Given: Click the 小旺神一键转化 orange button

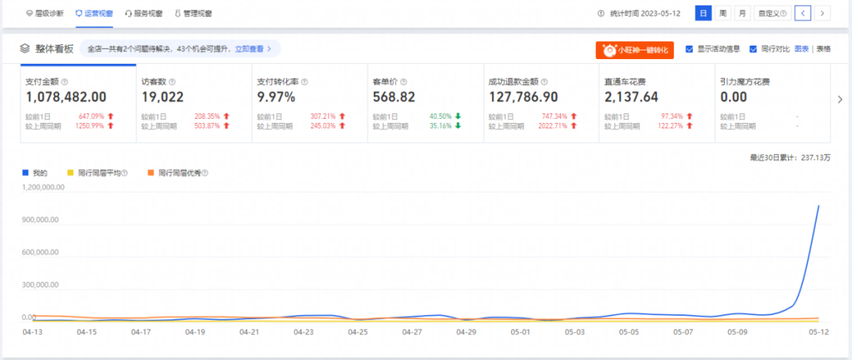Looking at the screenshot, I should click(636, 50).
